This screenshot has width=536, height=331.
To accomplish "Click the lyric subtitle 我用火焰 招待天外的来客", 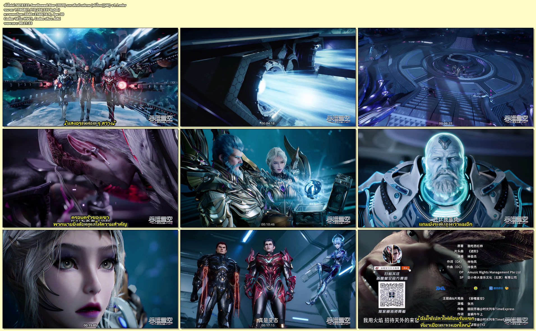I will 391,320.
